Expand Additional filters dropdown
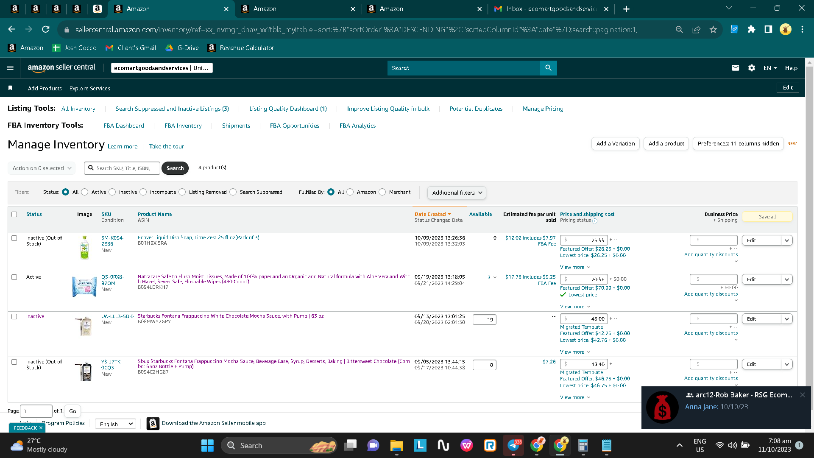The image size is (814, 458). (x=457, y=193)
